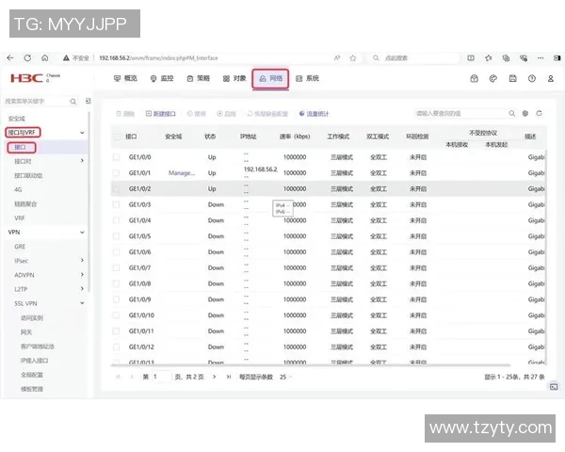
Task: Click the 流量统计 button
Action: [314, 114]
